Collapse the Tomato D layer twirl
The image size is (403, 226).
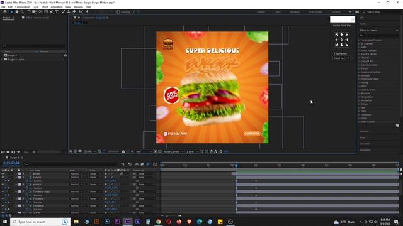[x=17, y=205]
